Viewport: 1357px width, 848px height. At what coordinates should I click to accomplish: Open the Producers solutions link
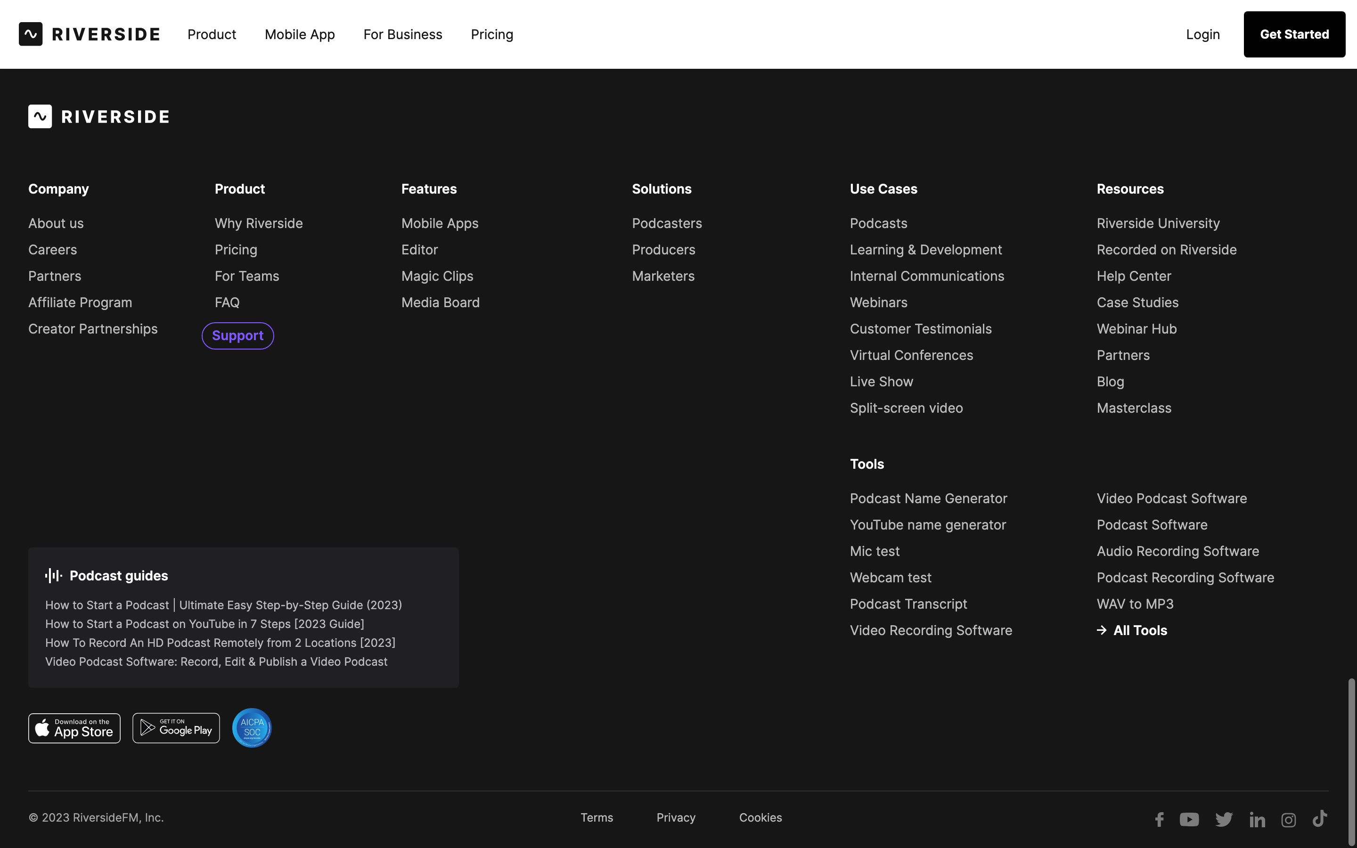[663, 250]
